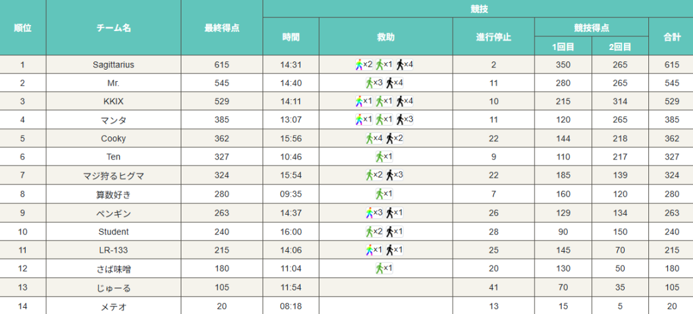Click the black walker icon in マジ狩るヒグマ row

pyautogui.click(x=390, y=176)
